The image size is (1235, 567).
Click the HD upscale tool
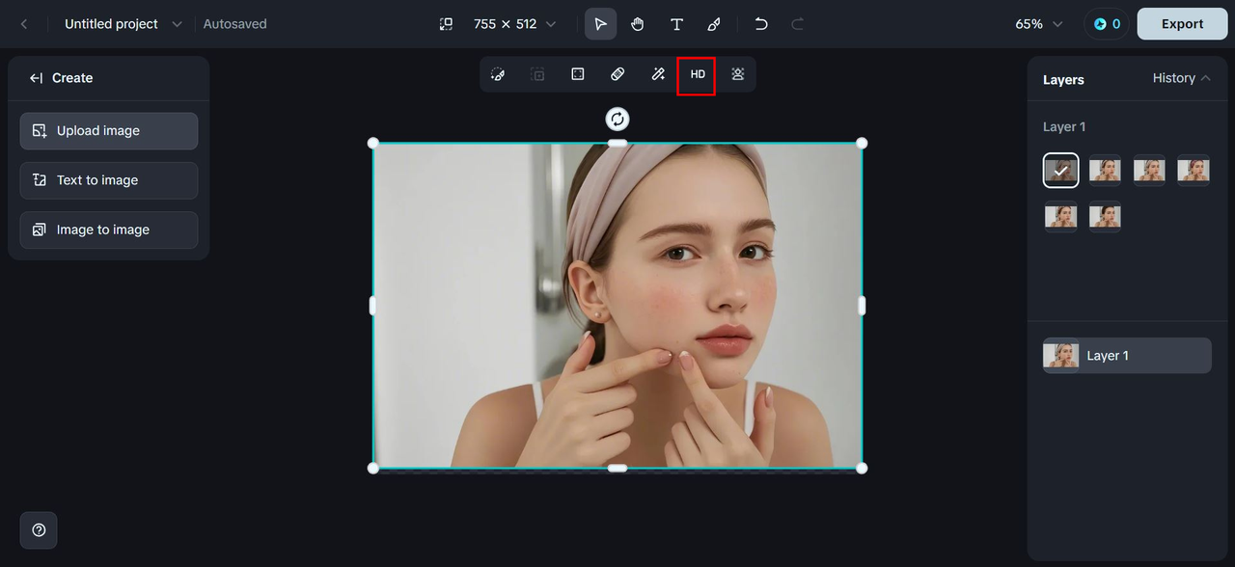tap(697, 73)
